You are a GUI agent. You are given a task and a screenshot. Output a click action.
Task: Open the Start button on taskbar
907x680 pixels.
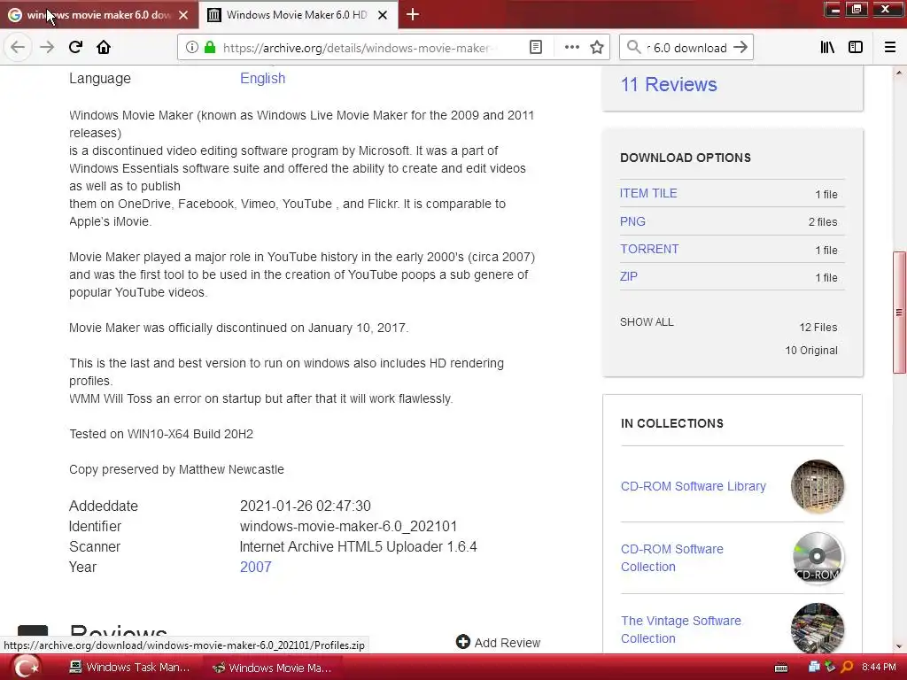pyautogui.click(x=25, y=668)
